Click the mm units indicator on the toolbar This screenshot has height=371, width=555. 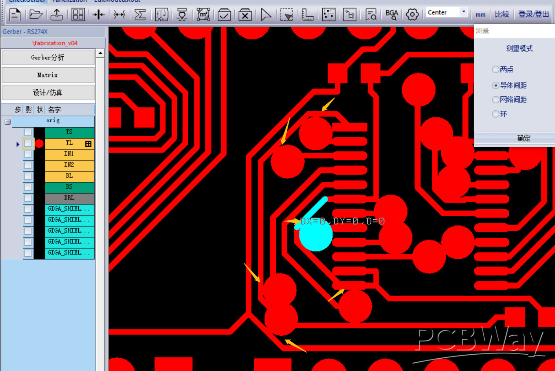[480, 15]
